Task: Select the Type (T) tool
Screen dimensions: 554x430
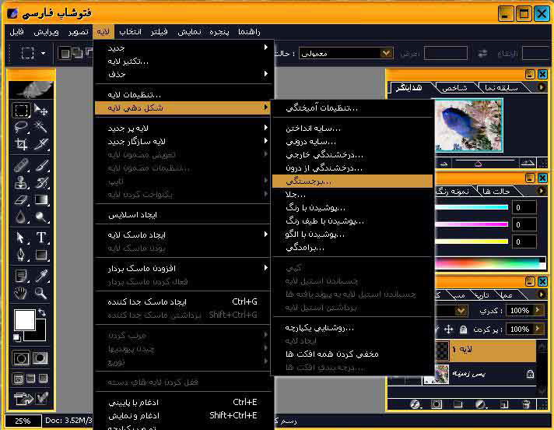Action: click(x=41, y=238)
